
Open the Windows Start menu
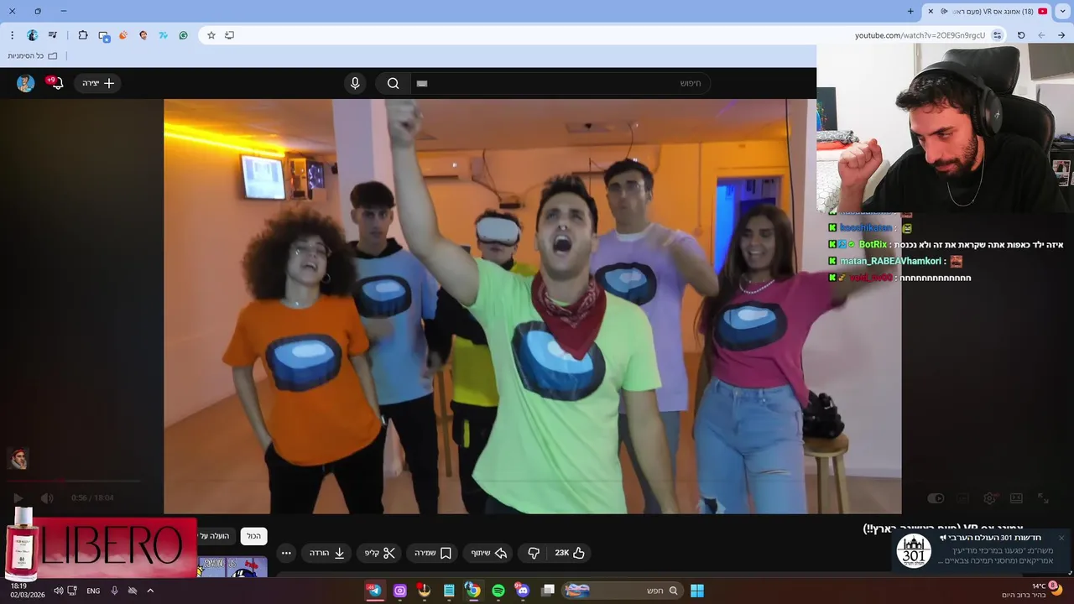[697, 591]
